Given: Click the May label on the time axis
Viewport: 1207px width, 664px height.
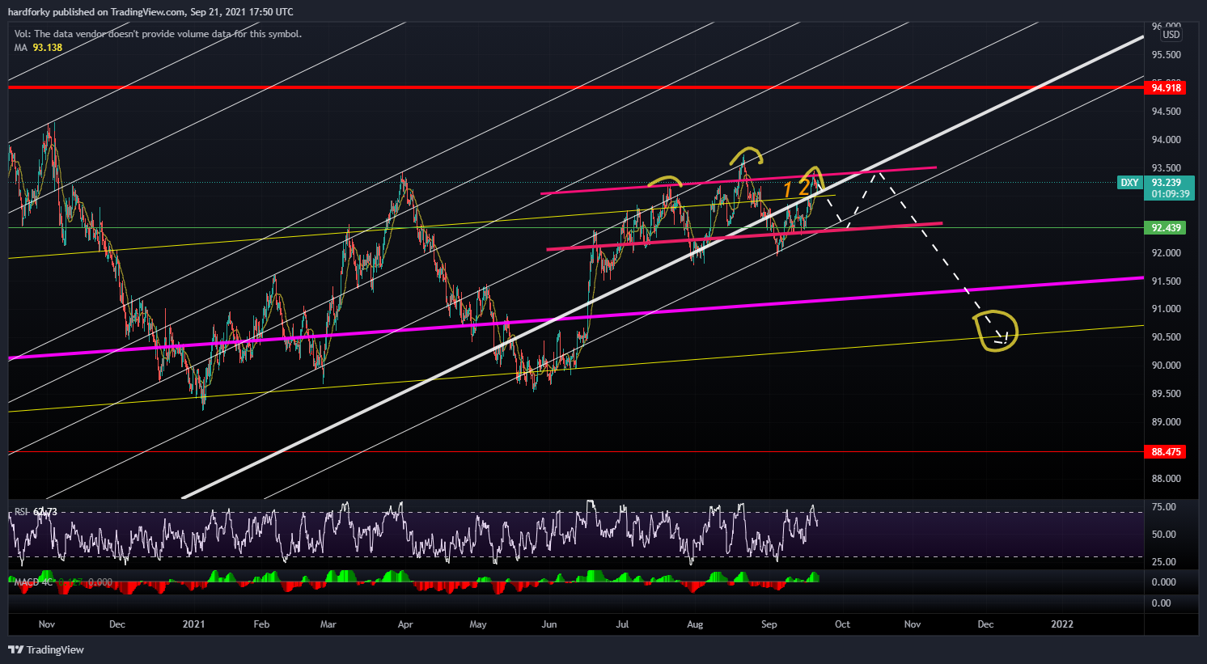Looking at the screenshot, I should [x=478, y=624].
